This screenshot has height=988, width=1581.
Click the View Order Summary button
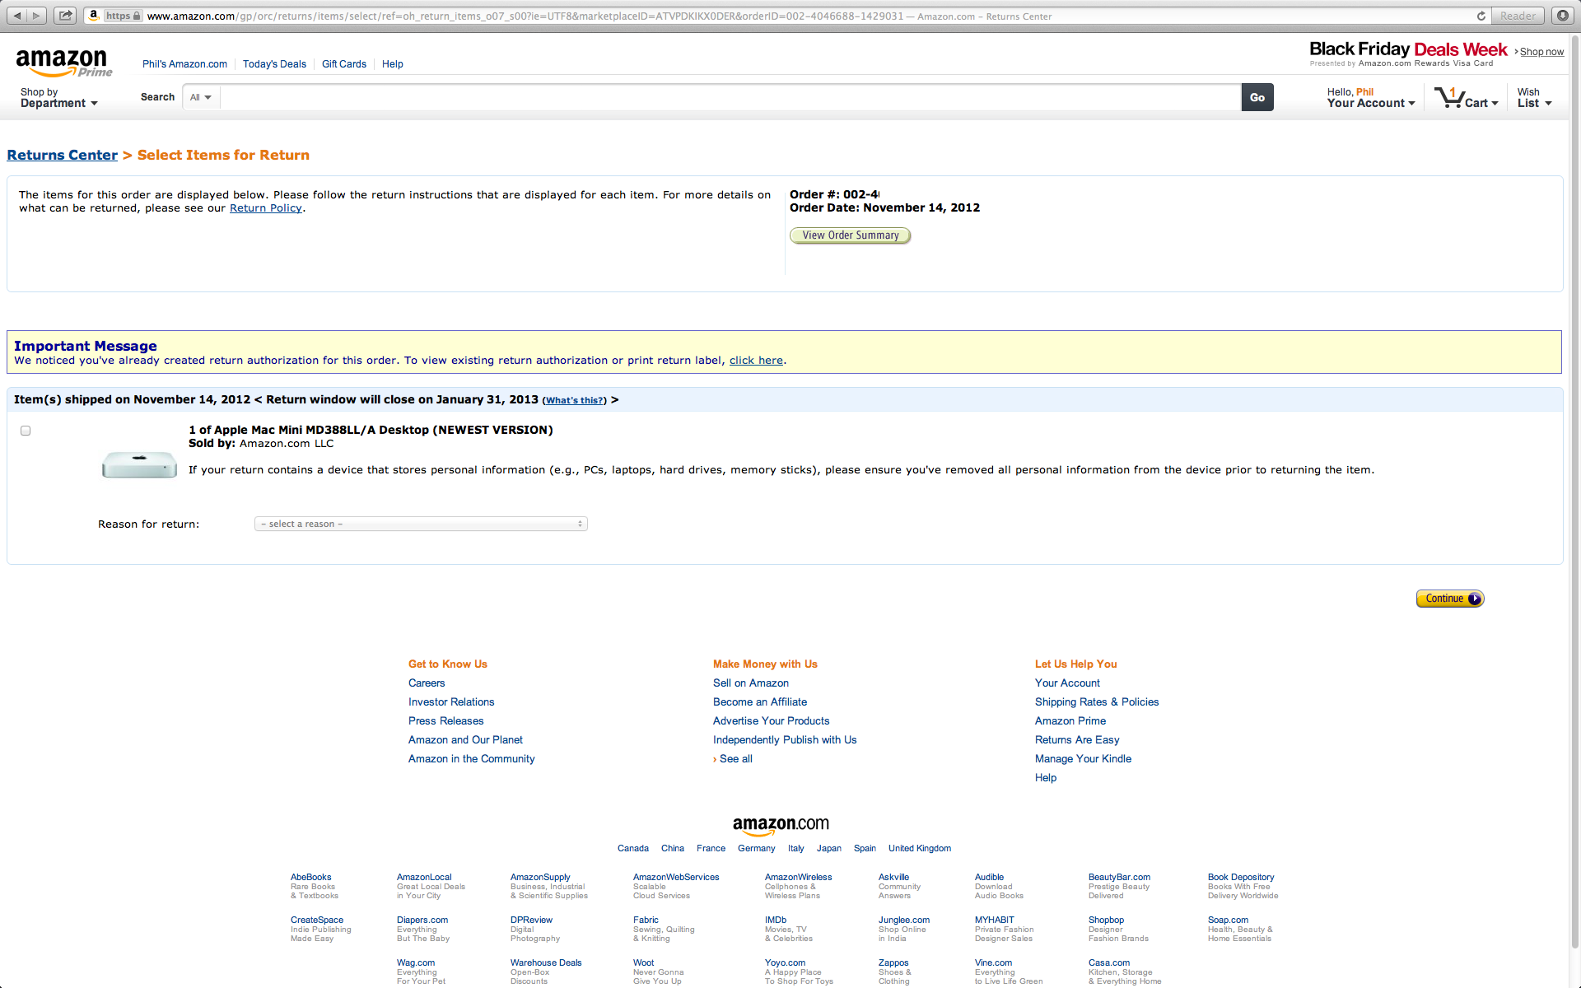pos(850,235)
